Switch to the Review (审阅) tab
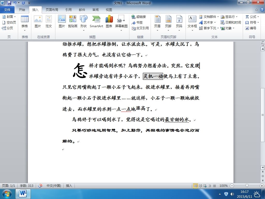The image size is (265, 199). tap(95, 10)
